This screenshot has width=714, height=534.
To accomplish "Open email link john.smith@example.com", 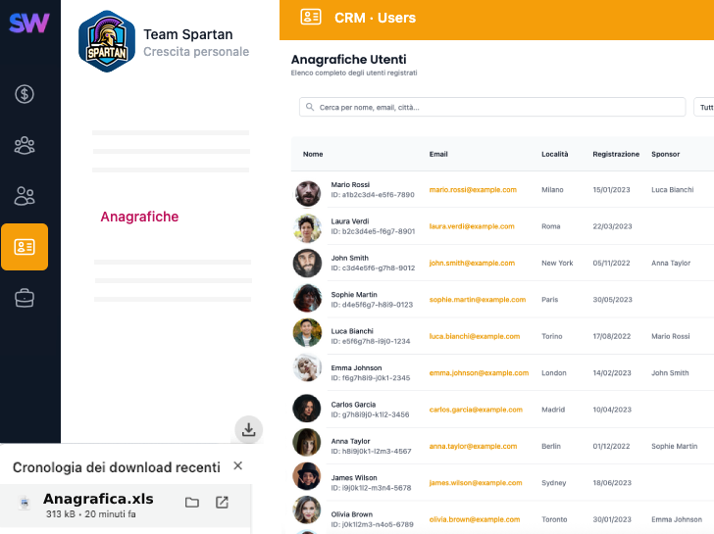I will (x=472, y=263).
